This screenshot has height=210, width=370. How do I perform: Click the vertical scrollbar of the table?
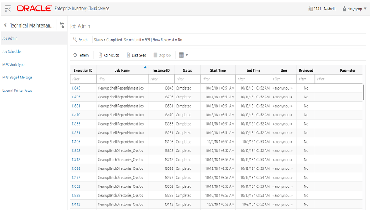point(363,92)
